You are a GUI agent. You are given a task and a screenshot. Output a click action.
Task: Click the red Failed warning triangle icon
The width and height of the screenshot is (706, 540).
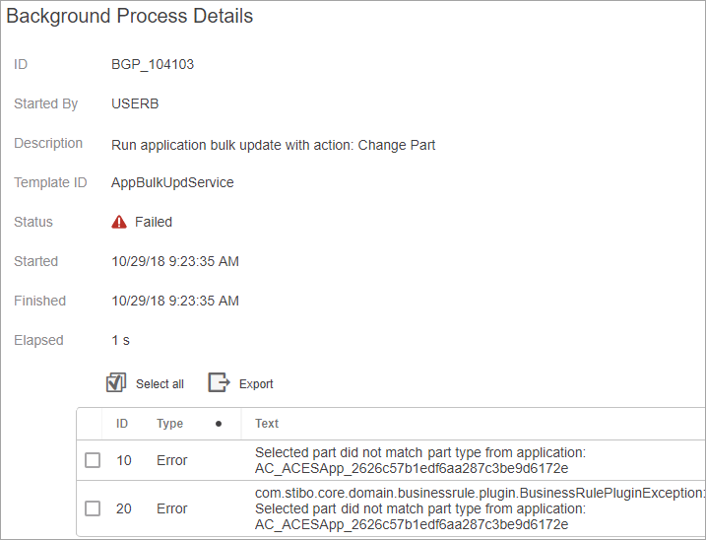tap(119, 222)
